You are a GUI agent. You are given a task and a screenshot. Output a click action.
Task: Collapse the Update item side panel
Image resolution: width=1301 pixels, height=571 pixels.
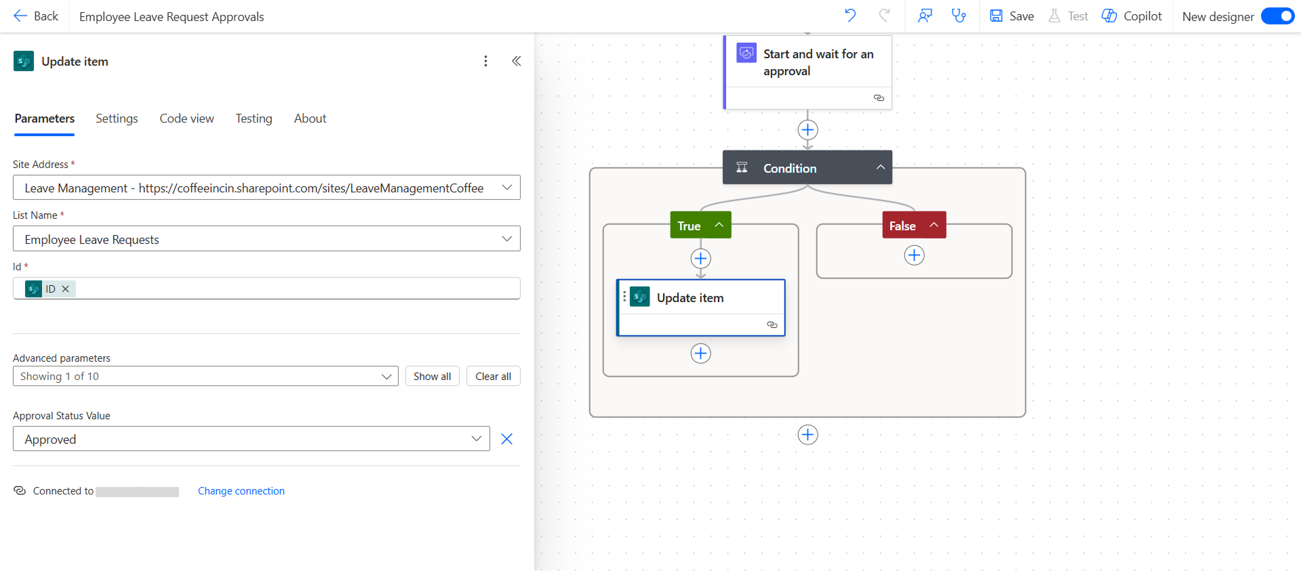click(517, 61)
